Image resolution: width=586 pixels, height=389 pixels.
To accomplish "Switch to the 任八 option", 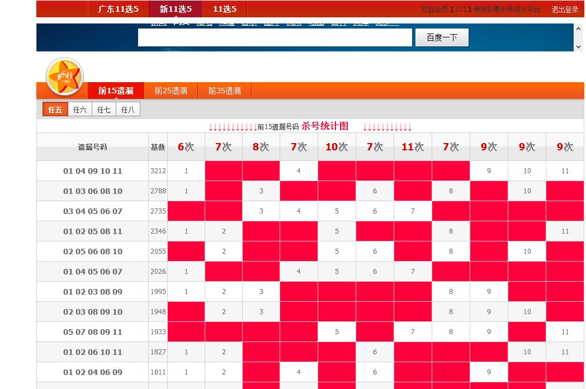I will pos(128,110).
